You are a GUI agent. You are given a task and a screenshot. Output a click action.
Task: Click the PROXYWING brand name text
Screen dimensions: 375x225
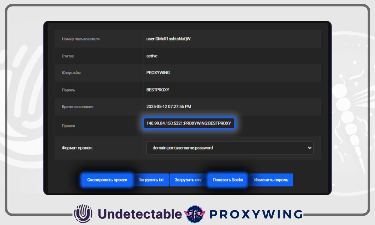256,214
